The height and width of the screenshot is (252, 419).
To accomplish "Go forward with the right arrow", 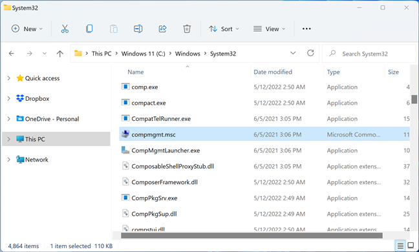I will click(x=29, y=54).
